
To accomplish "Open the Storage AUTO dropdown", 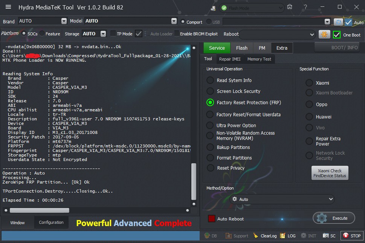I will tap(103, 34).
